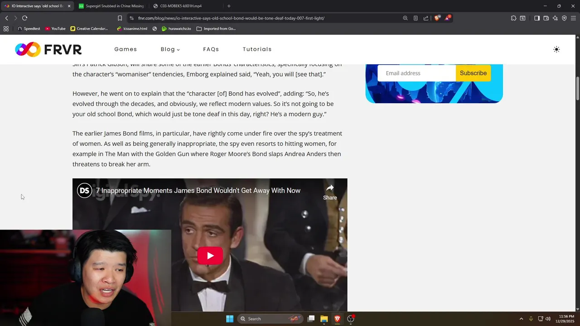Open File Explorer from the taskbar

(324, 319)
